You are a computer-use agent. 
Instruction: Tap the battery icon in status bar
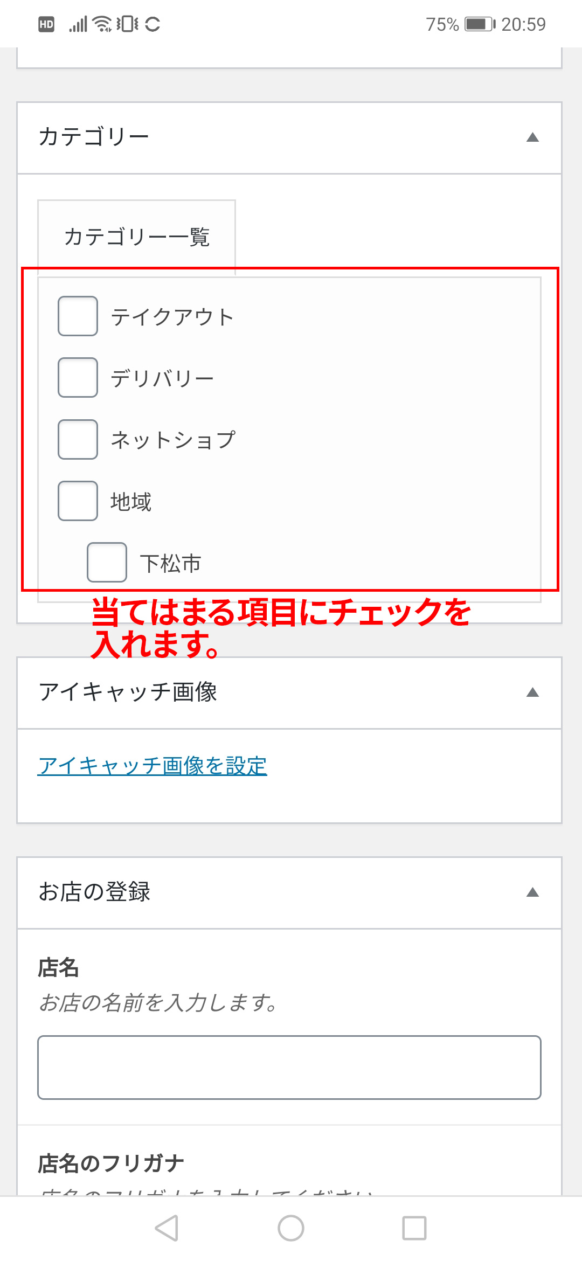pyautogui.click(x=480, y=24)
